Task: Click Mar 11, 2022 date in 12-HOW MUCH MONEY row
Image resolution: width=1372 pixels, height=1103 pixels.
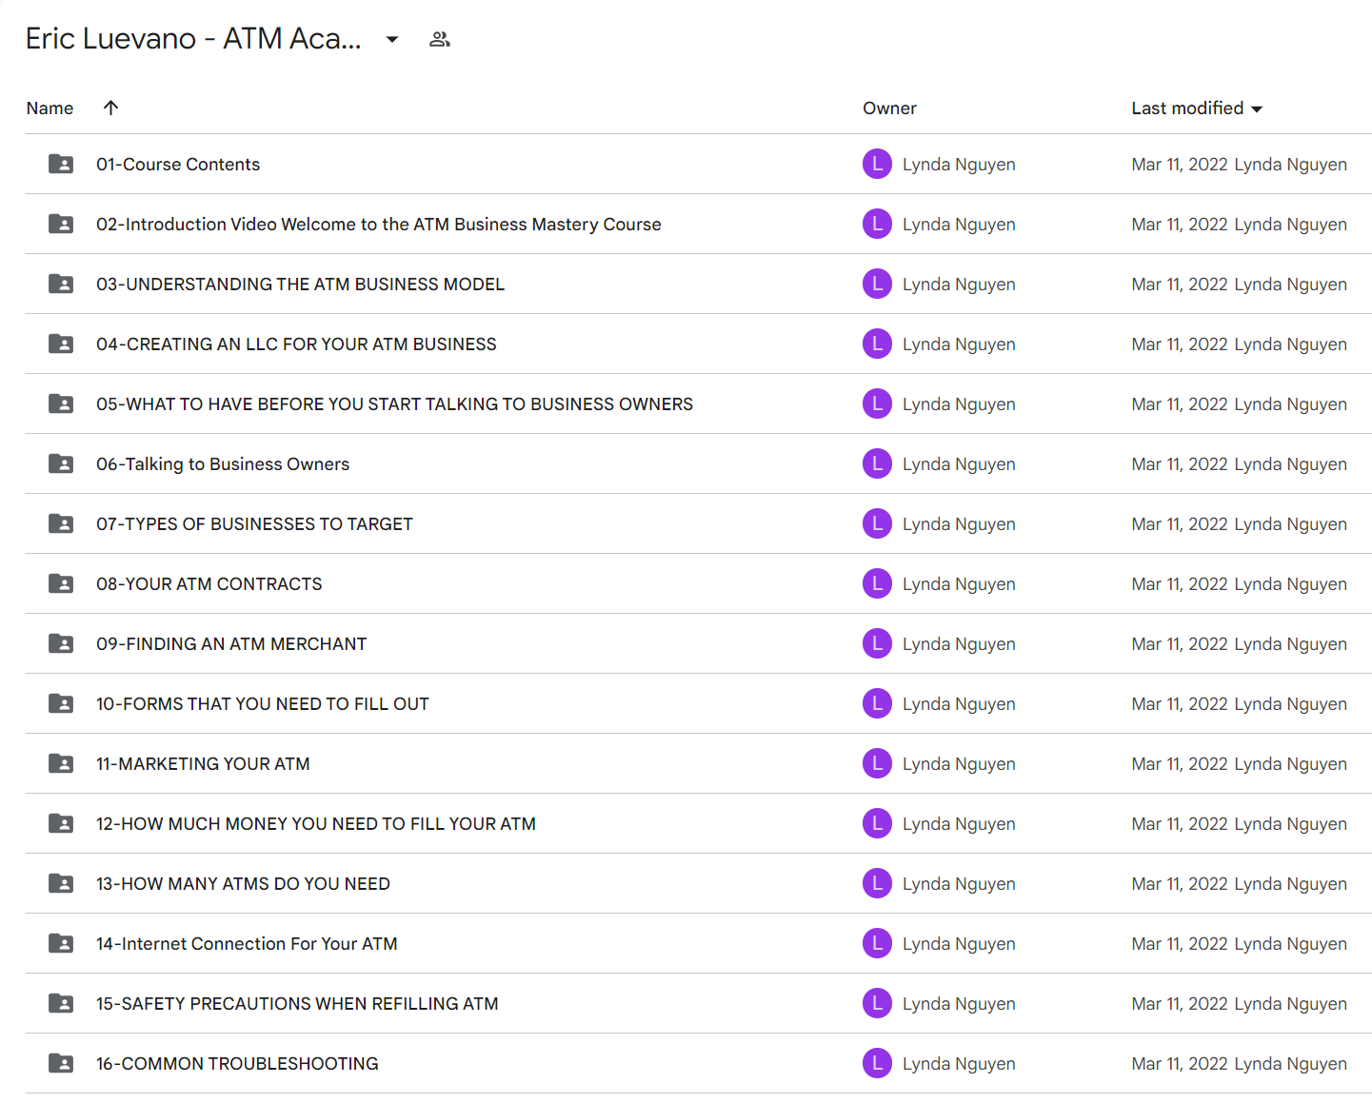Action: click(1179, 824)
